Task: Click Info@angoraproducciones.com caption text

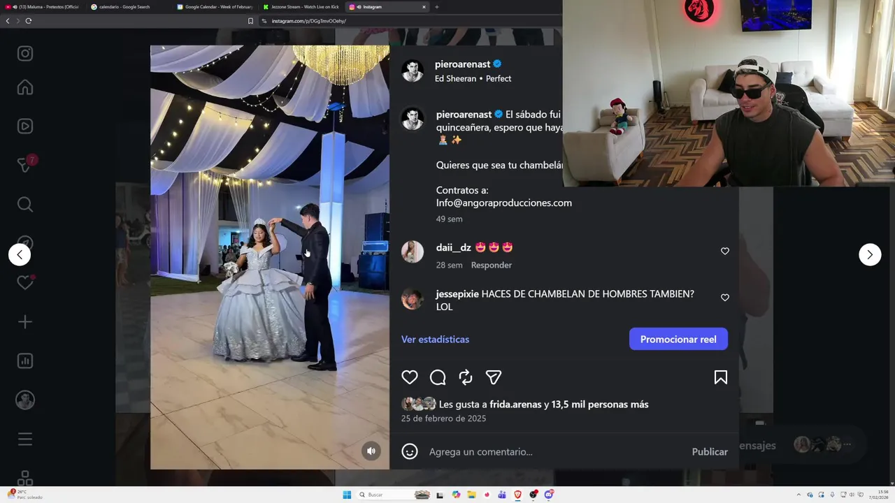Action: [x=504, y=203]
